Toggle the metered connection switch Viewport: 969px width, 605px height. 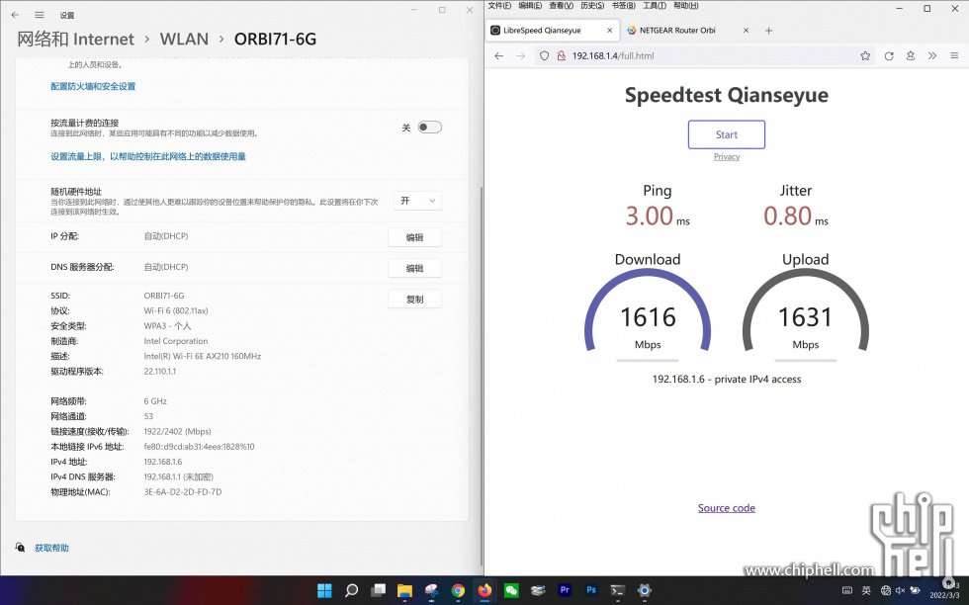429,128
